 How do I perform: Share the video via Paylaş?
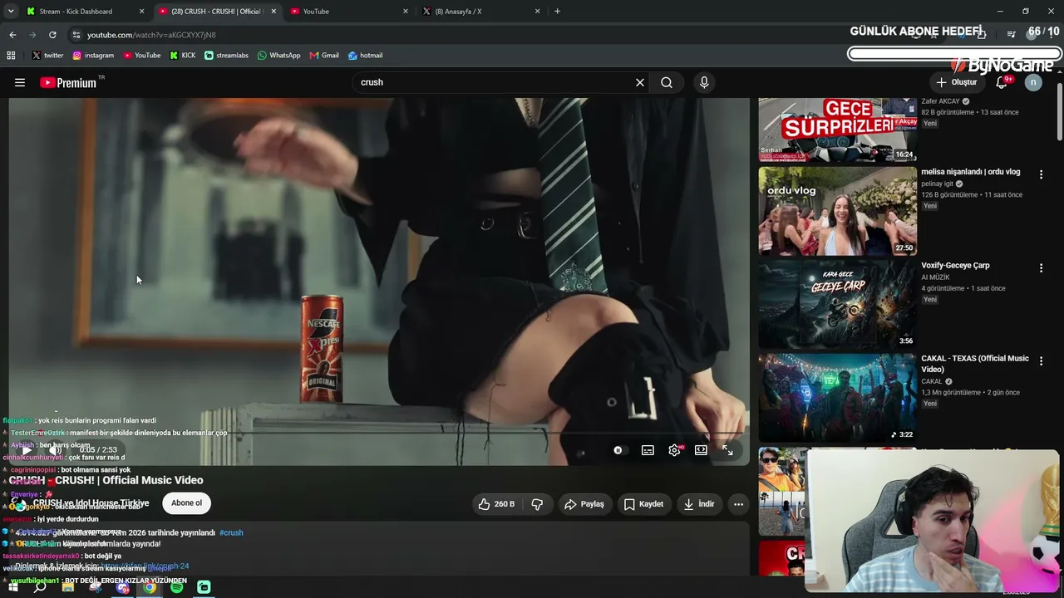584,504
